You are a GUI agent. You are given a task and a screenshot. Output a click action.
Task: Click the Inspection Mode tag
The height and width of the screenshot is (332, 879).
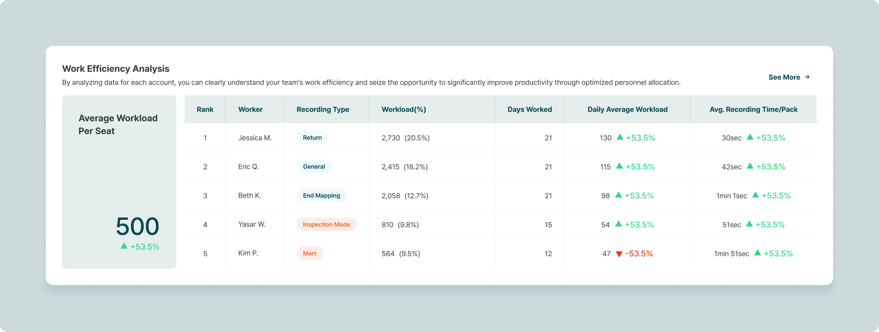(x=326, y=224)
